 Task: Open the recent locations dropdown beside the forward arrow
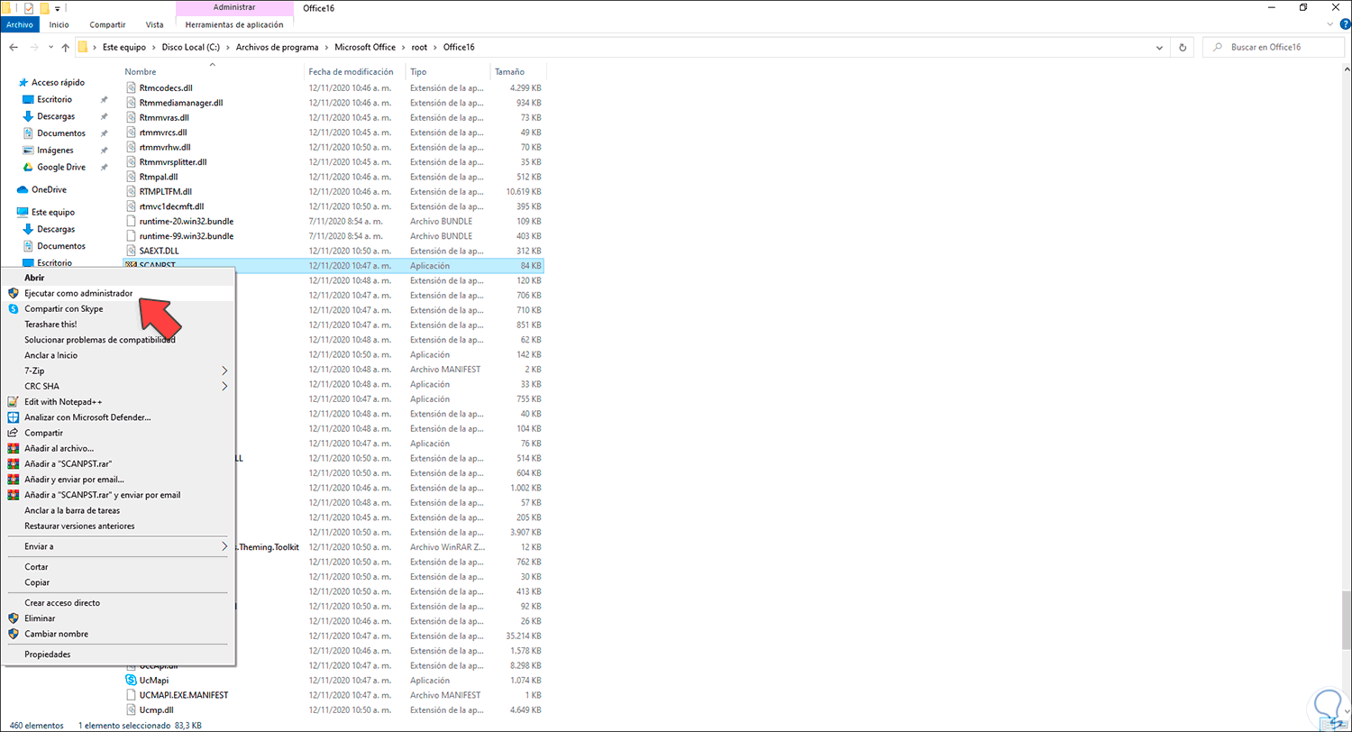[x=51, y=47]
